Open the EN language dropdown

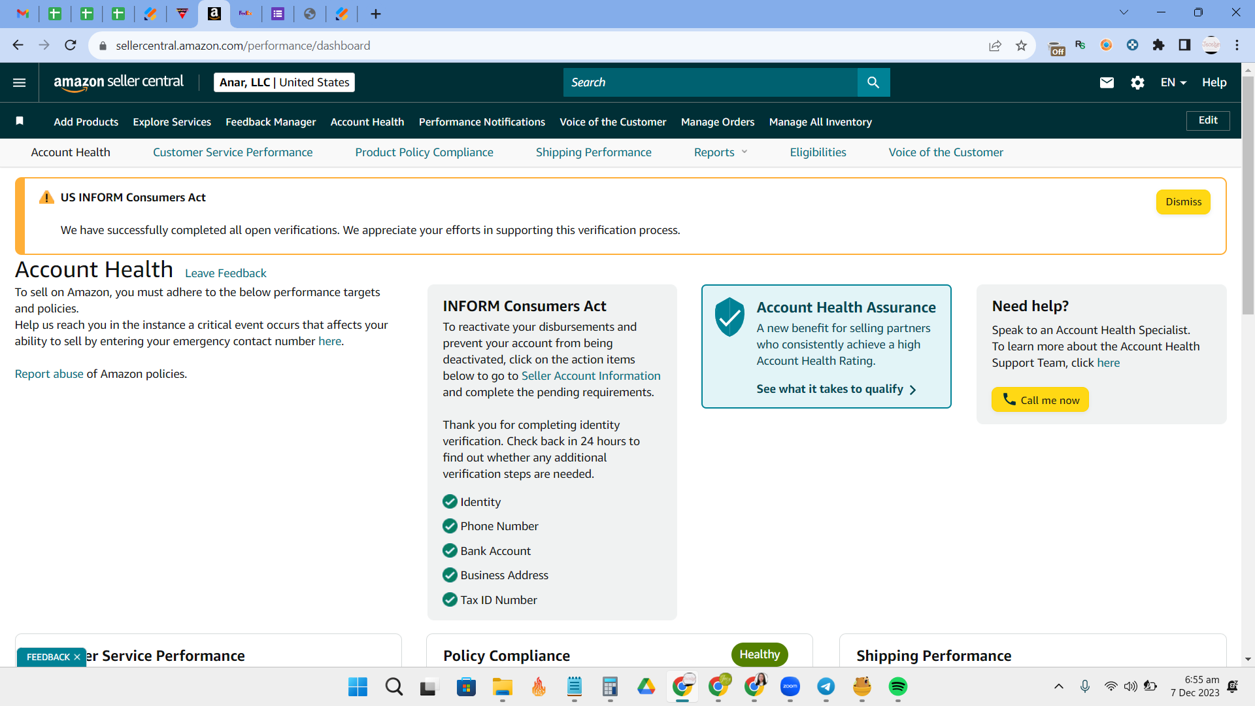[x=1173, y=82]
